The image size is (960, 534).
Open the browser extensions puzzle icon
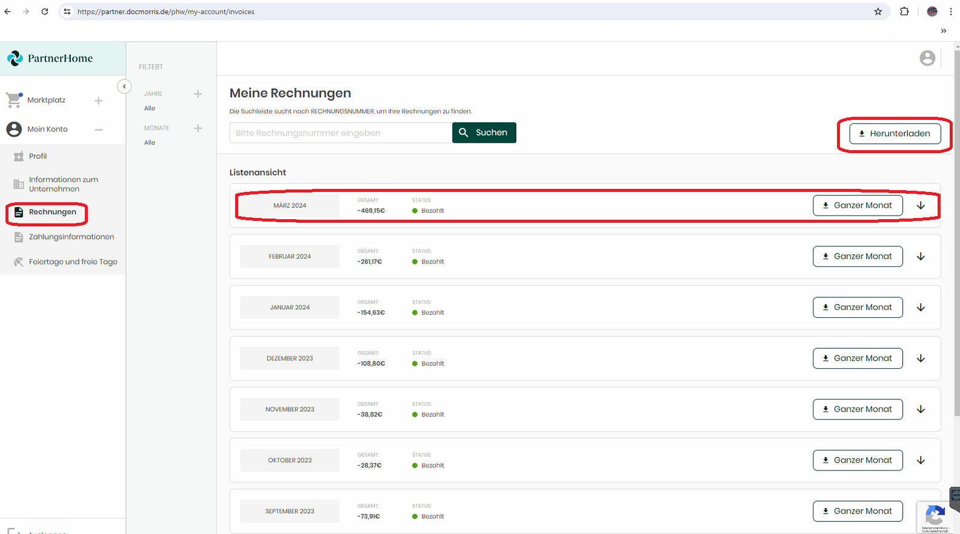coord(904,12)
